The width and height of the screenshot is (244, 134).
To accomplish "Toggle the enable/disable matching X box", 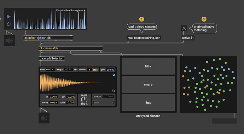I will coord(184,28).
